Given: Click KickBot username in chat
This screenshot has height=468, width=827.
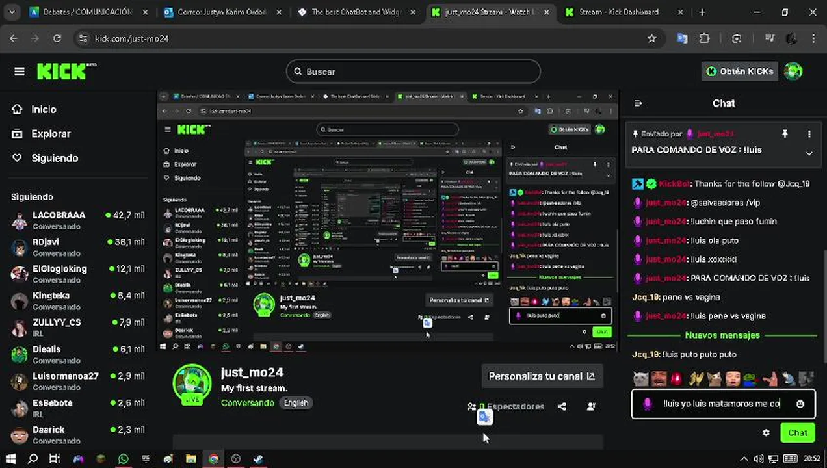Looking at the screenshot, I should 674,184.
